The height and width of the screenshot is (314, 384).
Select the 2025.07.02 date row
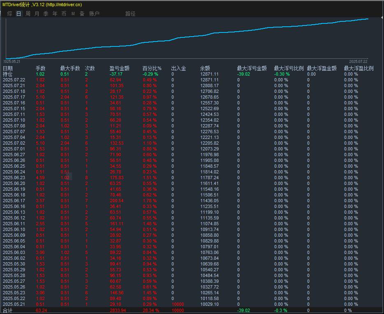point(192,143)
